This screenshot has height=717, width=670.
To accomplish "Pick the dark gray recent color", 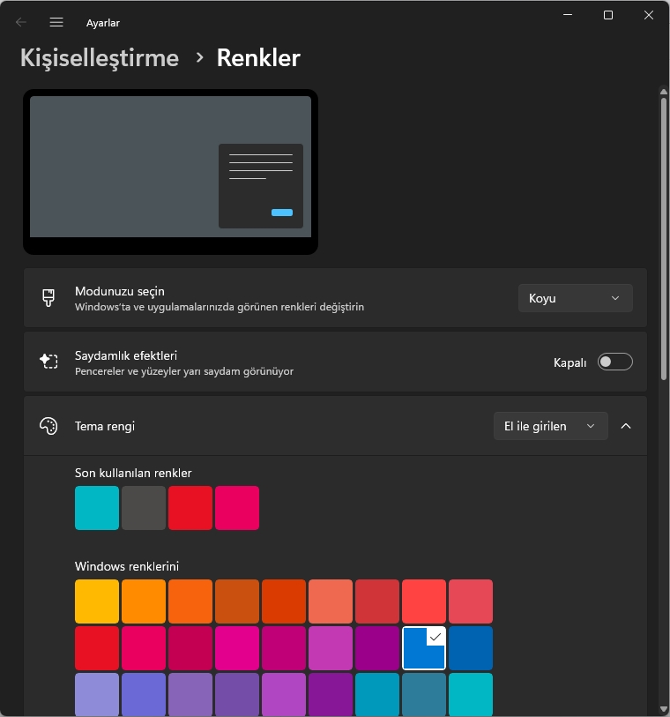I will click(144, 508).
